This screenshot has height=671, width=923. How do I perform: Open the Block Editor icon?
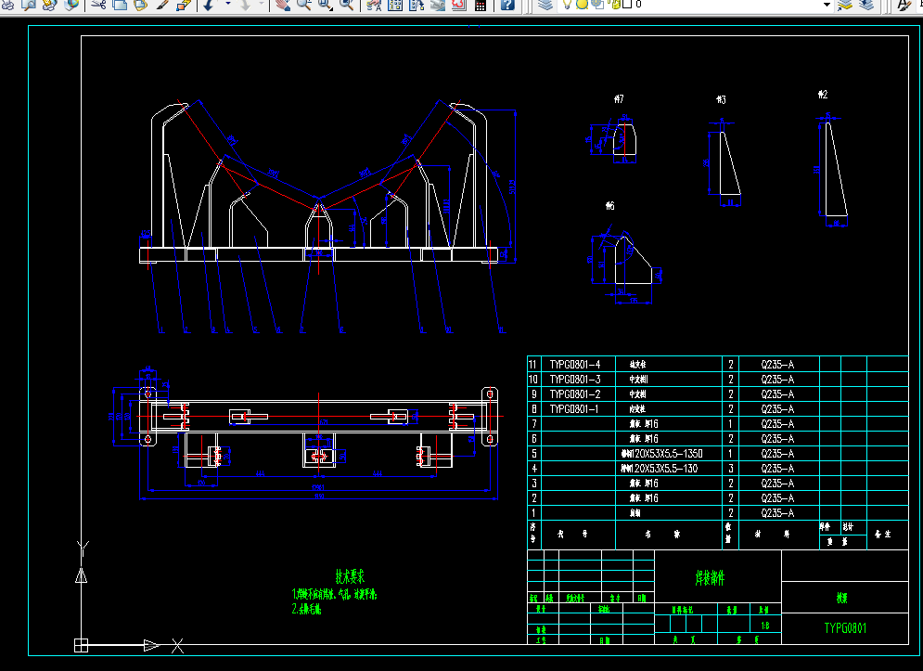[x=184, y=5]
